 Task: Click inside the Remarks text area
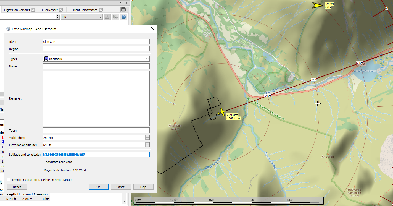pyautogui.click(x=96, y=98)
